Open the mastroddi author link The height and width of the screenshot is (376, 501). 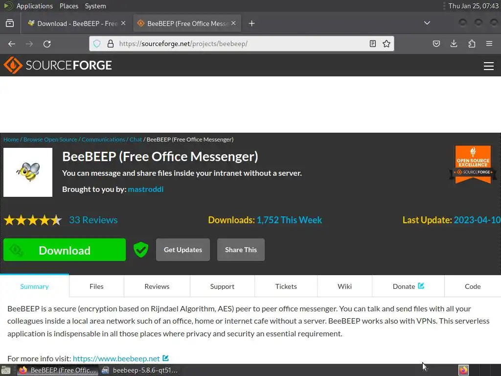146,189
